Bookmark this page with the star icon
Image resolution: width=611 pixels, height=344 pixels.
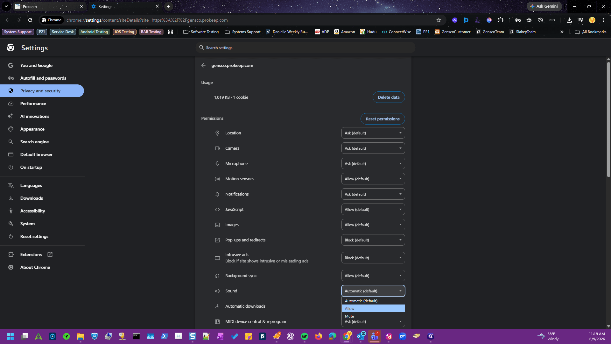click(439, 20)
